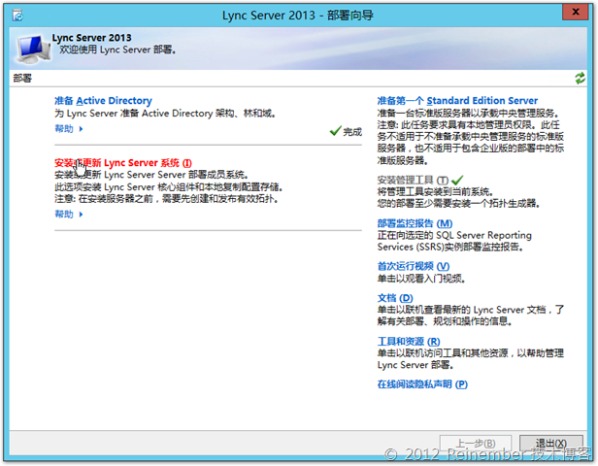Open 在线阅读隐私声明 (P) link
Viewport: 598px width, 466px height.
[422, 384]
